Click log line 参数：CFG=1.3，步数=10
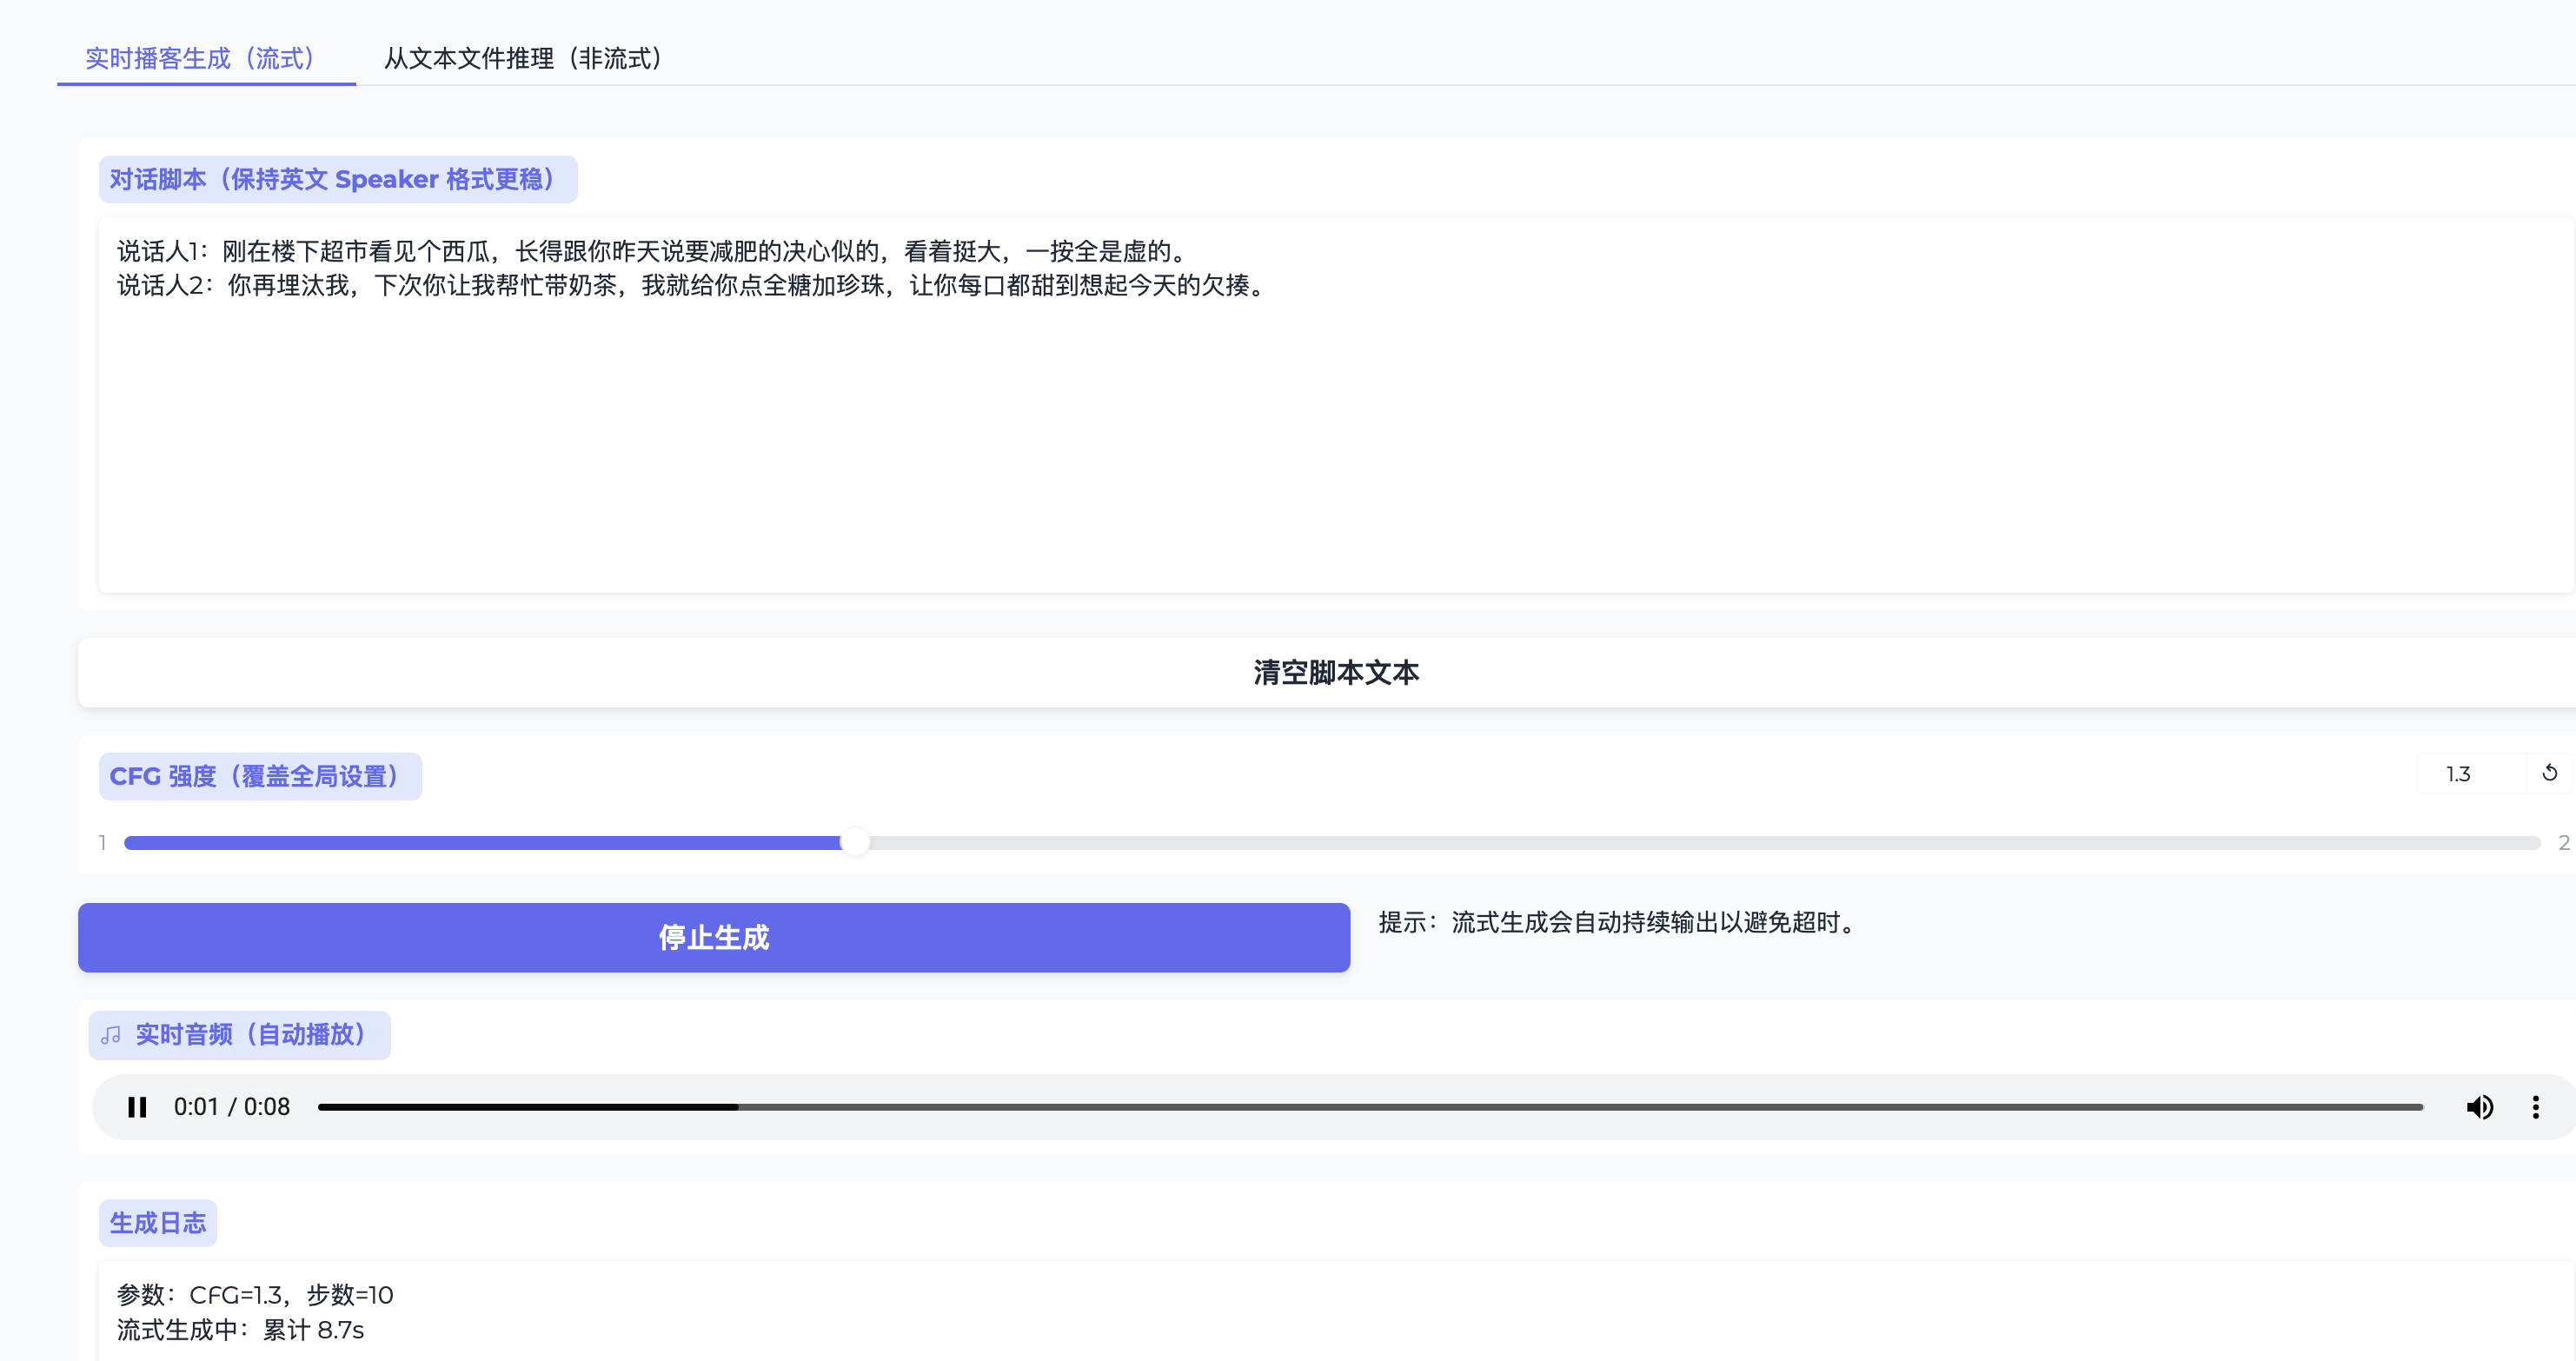Image resolution: width=2576 pixels, height=1361 pixels. click(255, 1294)
